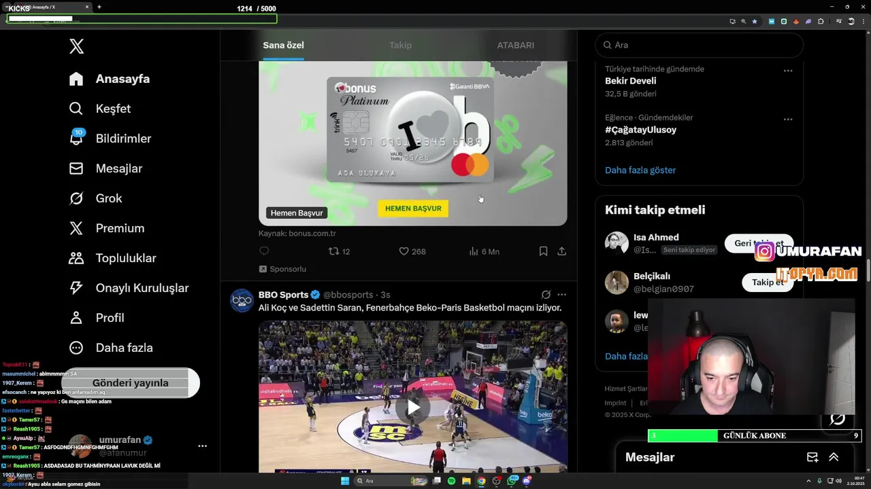Click the Ara search field on X
Image resolution: width=871 pixels, height=489 pixels.
tap(699, 45)
